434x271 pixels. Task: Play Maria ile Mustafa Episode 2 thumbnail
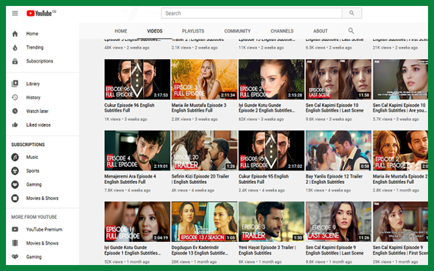pos(400,151)
